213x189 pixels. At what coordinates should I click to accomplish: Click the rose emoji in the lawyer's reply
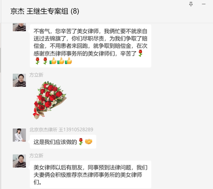point(81,142)
